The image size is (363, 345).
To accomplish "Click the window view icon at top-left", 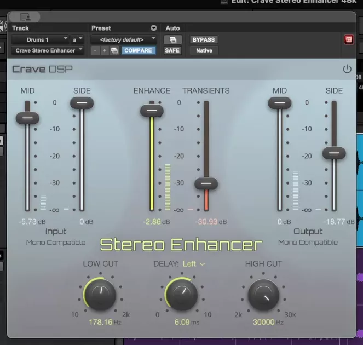I will point(25,17).
